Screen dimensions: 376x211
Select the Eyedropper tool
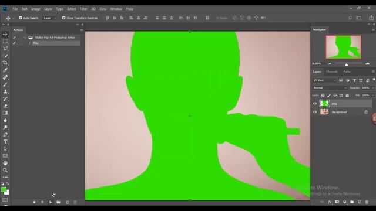click(5, 70)
